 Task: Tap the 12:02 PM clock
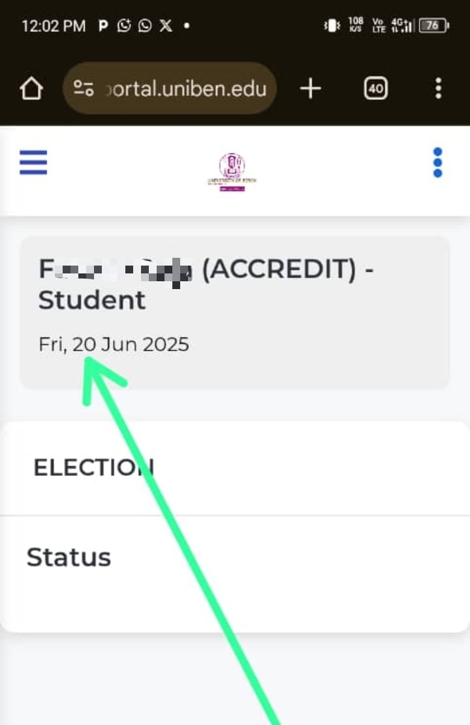(54, 26)
